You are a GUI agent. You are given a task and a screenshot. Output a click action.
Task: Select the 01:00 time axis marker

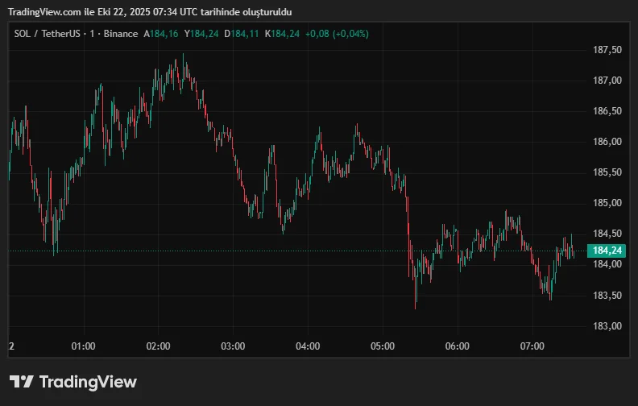[x=84, y=346]
